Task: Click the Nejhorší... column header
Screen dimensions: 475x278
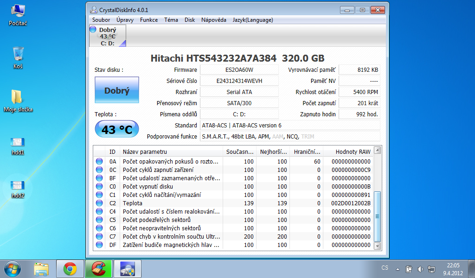Action: tap(273, 152)
